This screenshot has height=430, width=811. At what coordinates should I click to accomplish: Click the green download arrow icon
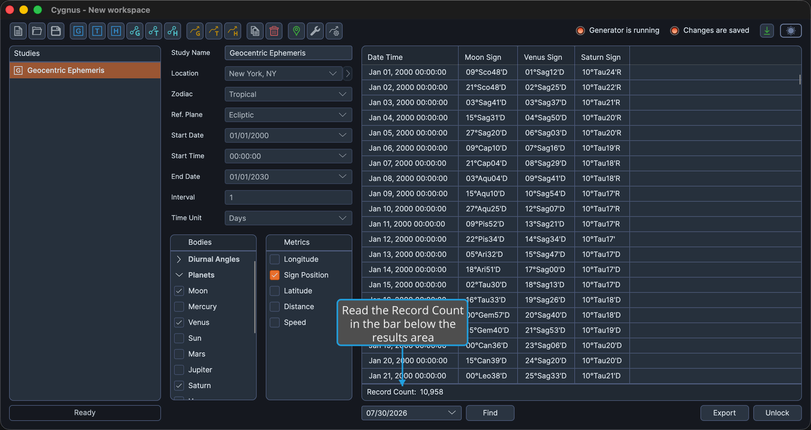pyautogui.click(x=767, y=31)
